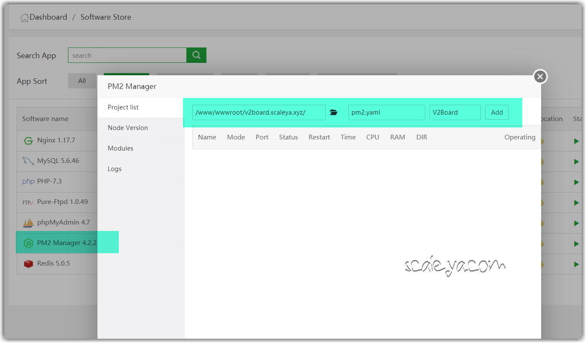The height and width of the screenshot is (343, 586).
Task: Click the green play icon in Redis row
Action: (x=576, y=264)
